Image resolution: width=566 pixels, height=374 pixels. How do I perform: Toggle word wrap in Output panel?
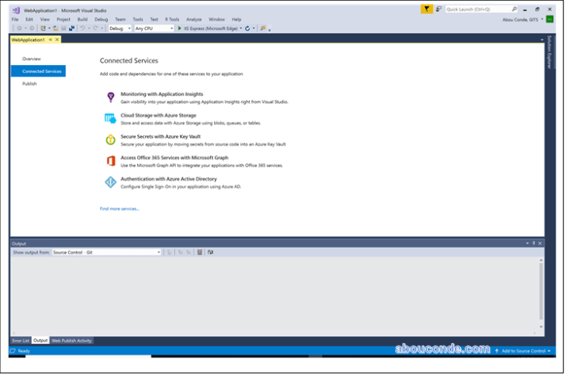click(210, 252)
